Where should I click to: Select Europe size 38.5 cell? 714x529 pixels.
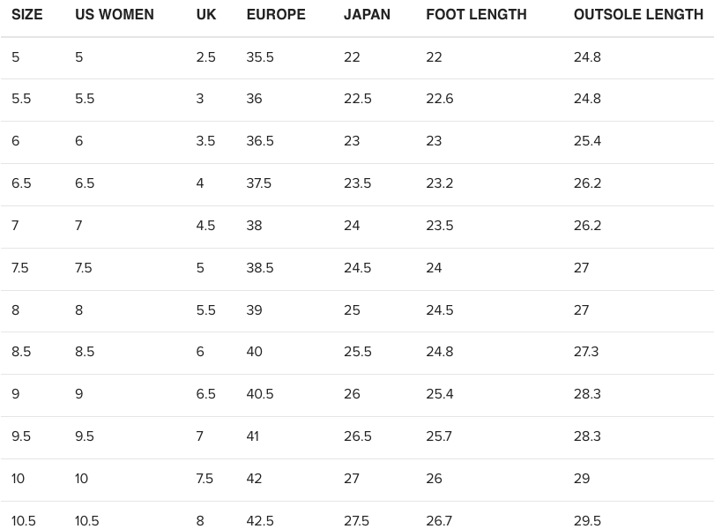tap(260, 268)
